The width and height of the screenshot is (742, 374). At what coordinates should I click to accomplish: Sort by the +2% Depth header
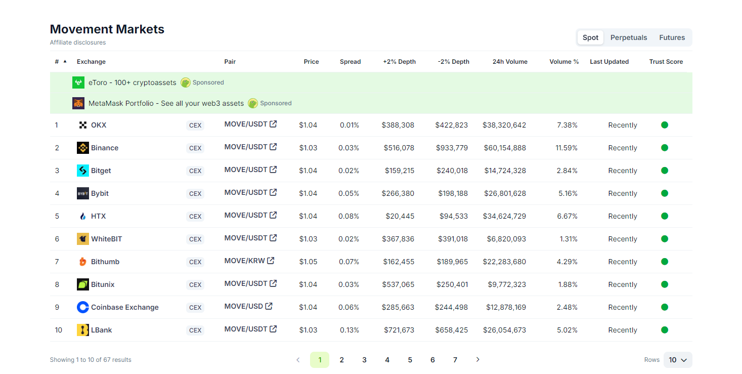[x=399, y=62]
